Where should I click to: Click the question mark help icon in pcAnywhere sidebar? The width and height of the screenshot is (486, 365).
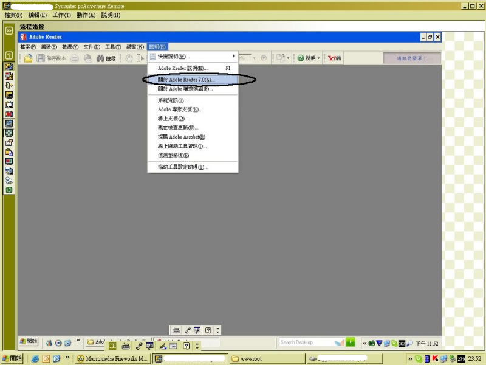(9, 55)
